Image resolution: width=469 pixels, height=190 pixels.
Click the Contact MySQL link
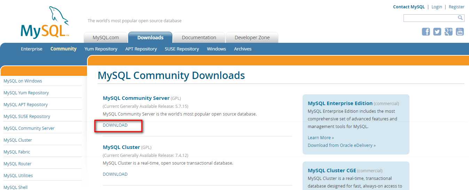(x=409, y=7)
